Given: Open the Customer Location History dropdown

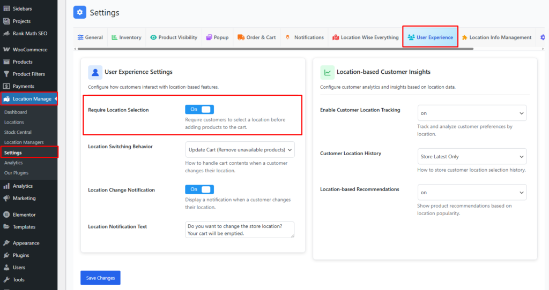Looking at the screenshot, I should tap(472, 157).
